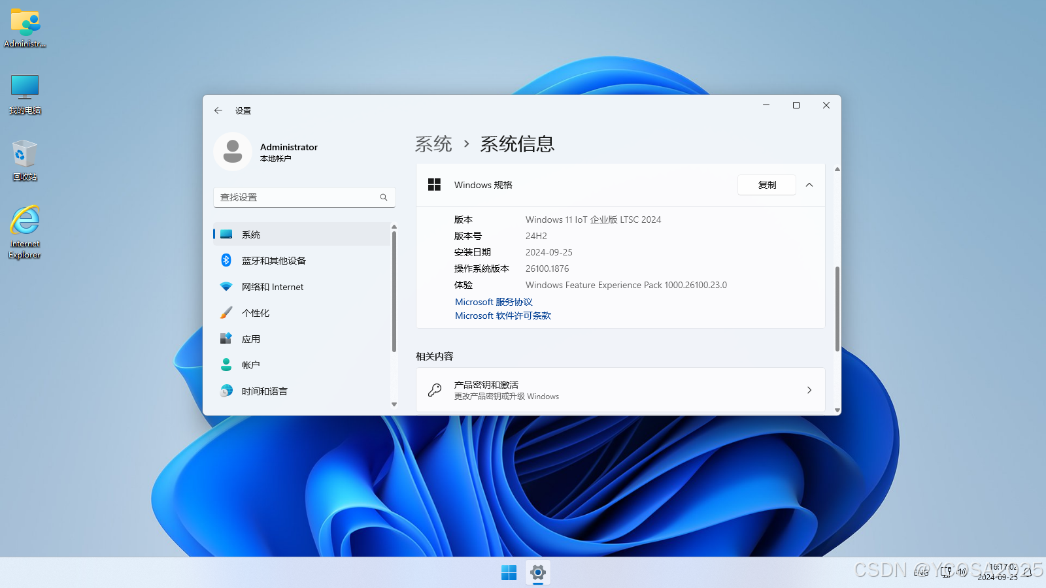Click the chevron on 产品密钥和激活 row
Viewport: 1046px width, 588px height.
[809, 390]
